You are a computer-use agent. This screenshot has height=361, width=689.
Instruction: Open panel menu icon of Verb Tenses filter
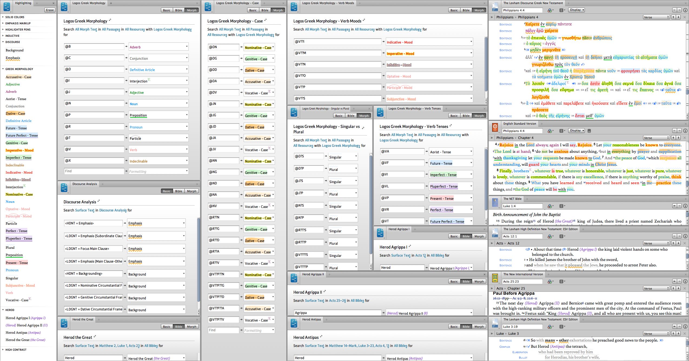tap(380, 112)
